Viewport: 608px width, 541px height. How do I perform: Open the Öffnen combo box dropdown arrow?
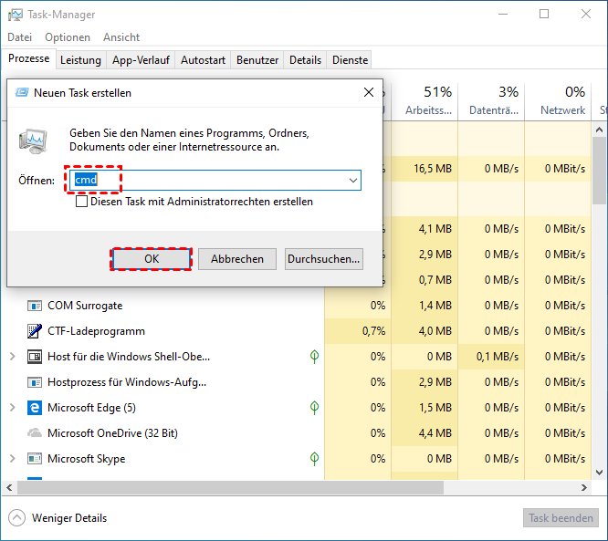[x=353, y=181]
